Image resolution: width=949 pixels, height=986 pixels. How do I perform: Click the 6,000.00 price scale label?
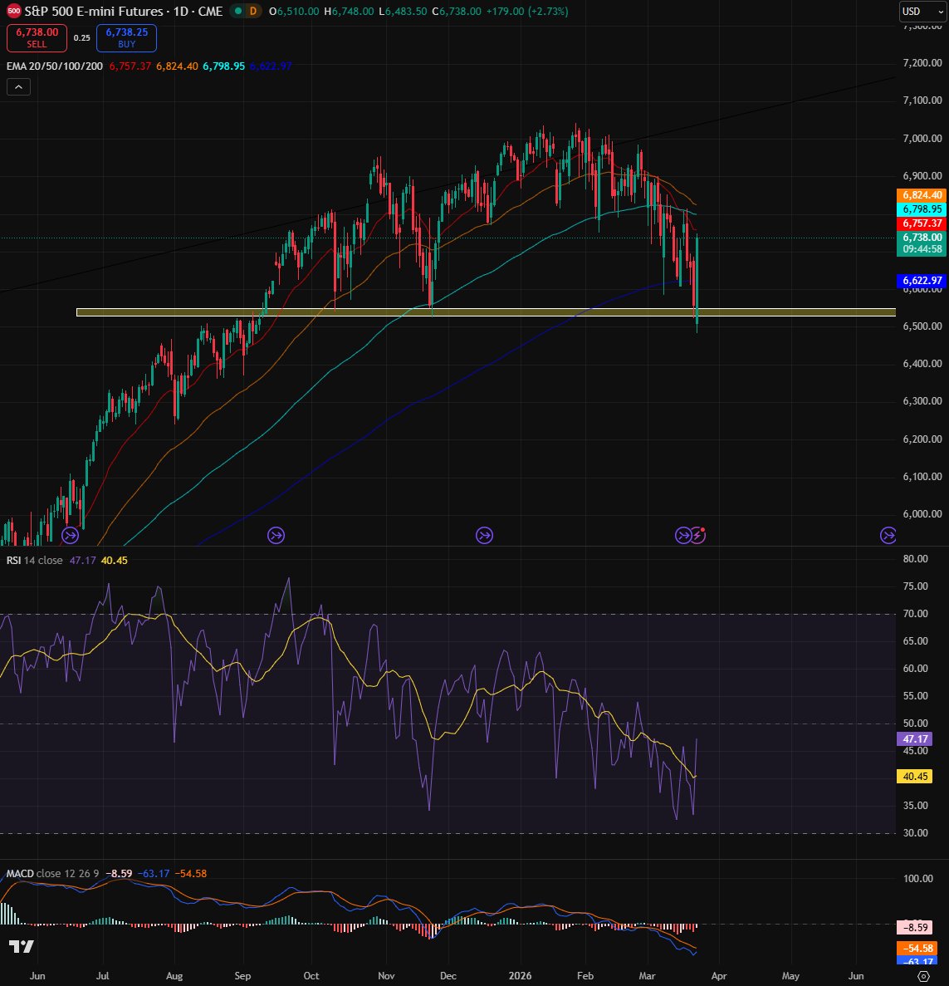tap(922, 513)
